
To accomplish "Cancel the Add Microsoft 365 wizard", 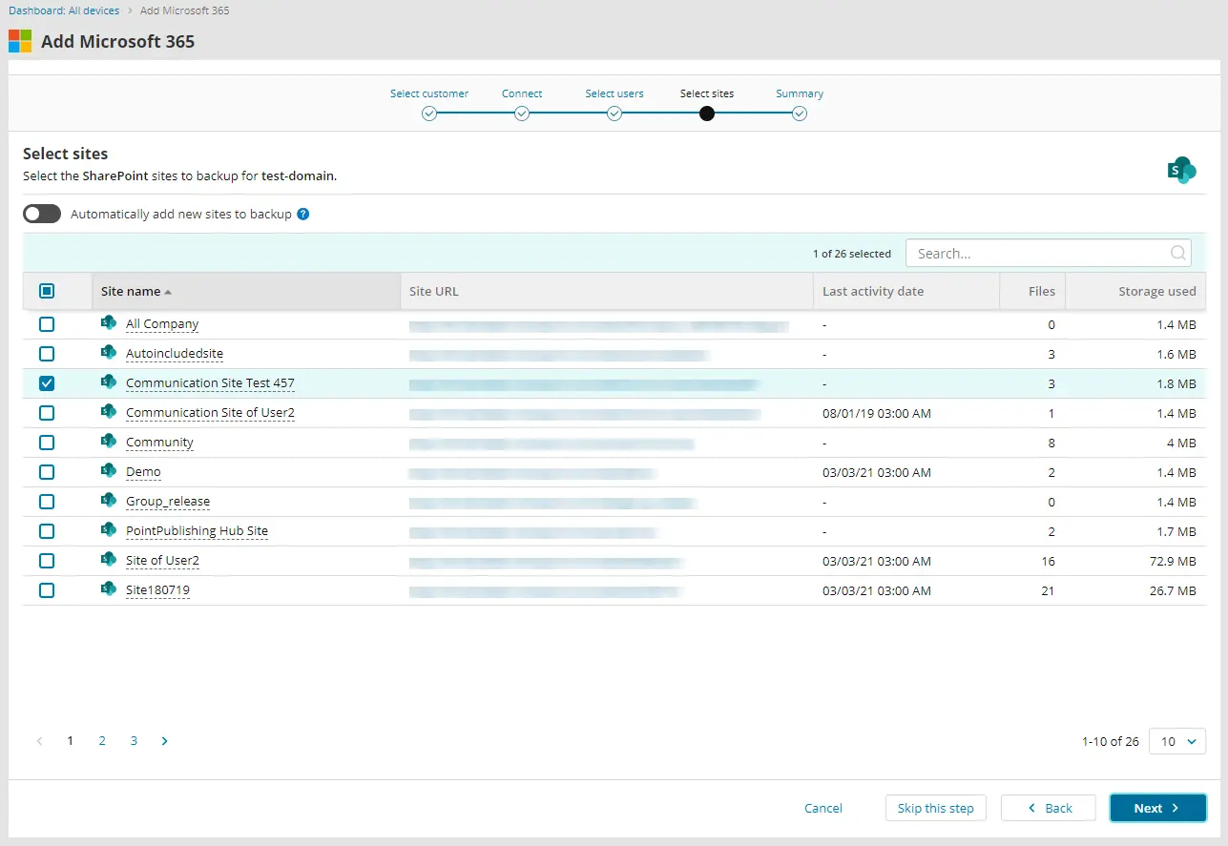I will click(823, 808).
